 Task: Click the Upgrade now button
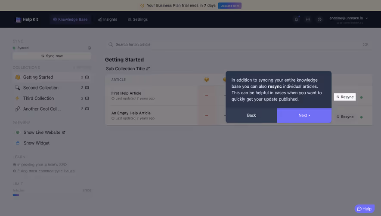click(x=229, y=6)
